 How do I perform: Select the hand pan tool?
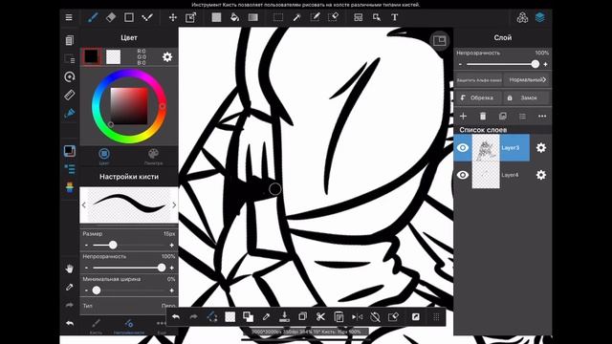70,269
